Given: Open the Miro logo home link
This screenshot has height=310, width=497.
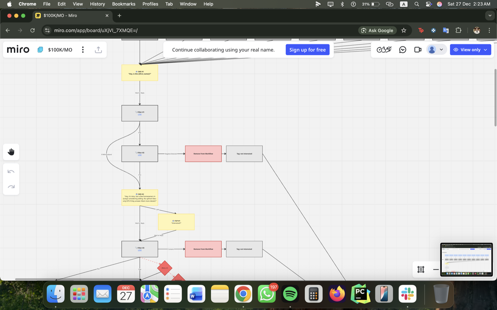Looking at the screenshot, I should tap(18, 50).
